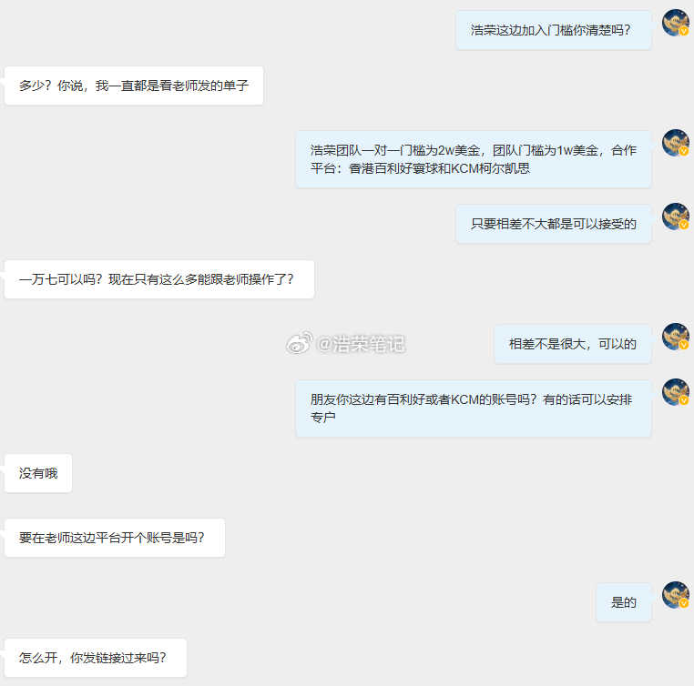Open avatar beside the 百利好或者KCM的账号 message
The width and height of the screenshot is (694, 686).
coord(675,392)
